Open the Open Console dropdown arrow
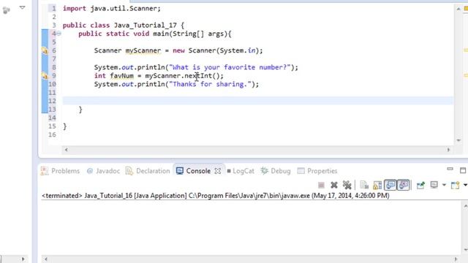This screenshot has width=468, height=263. [465, 185]
